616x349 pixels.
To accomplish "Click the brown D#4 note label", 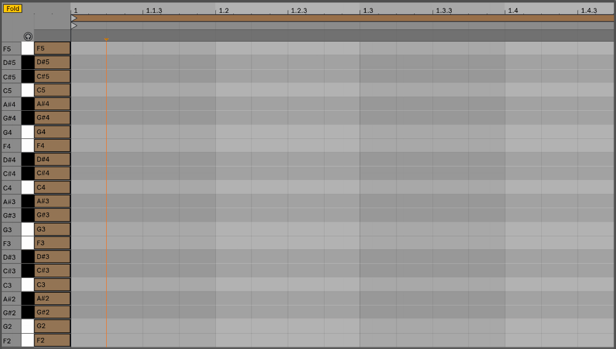I will pyautogui.click(x=52, y=159).
